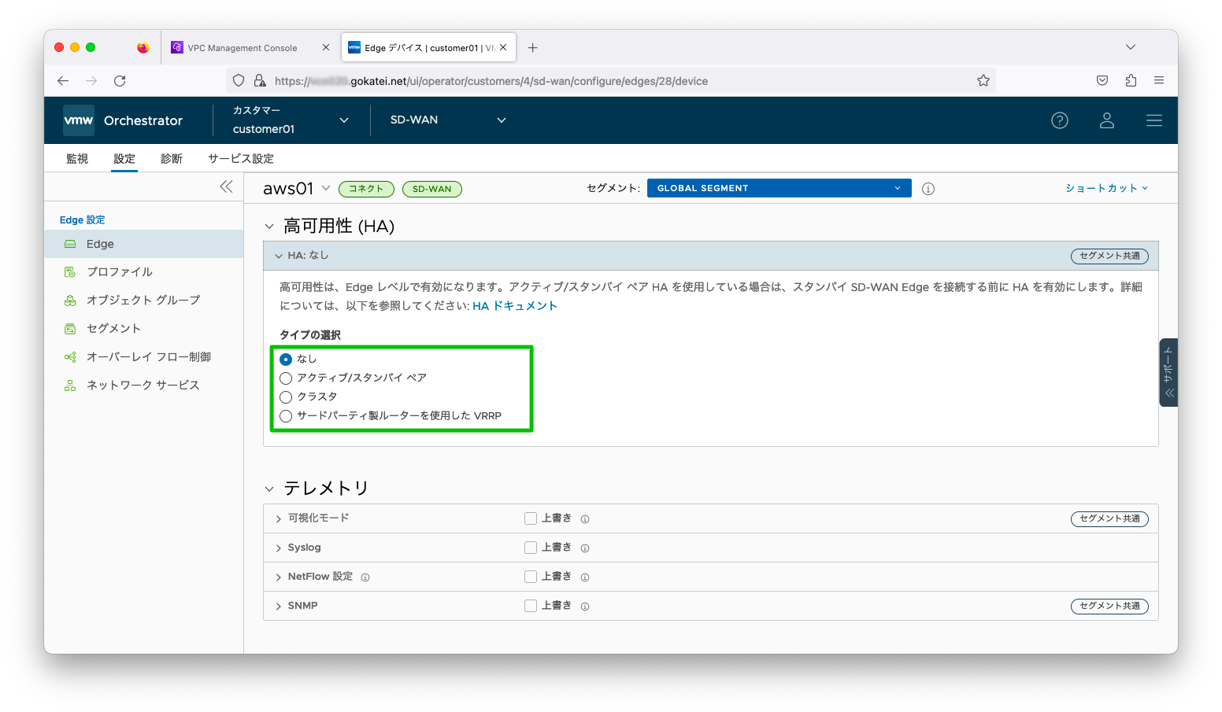
Task: Collapse the 高可用性 (HA) section
Action: [269, 227]
